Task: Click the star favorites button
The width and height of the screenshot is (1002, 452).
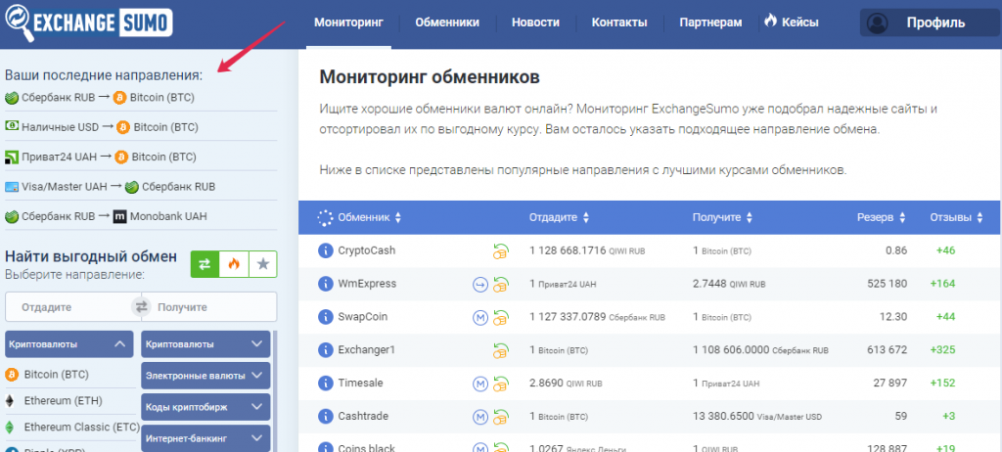Action: click(x=262, y=264)
